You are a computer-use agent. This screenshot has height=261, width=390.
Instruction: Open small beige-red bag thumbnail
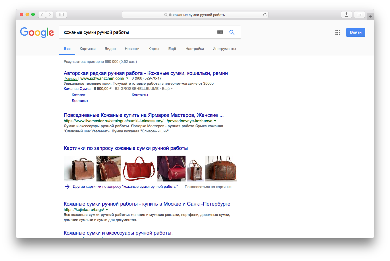pyautogui.click(x=195, y=169)
